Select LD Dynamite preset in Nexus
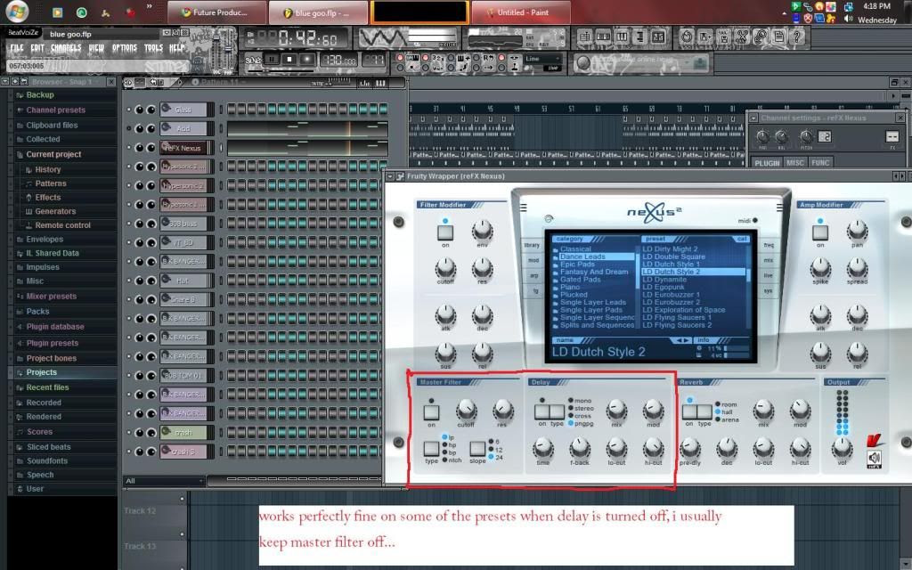The width and height of the screenshot is (912, 570). (x=664, y=279)
